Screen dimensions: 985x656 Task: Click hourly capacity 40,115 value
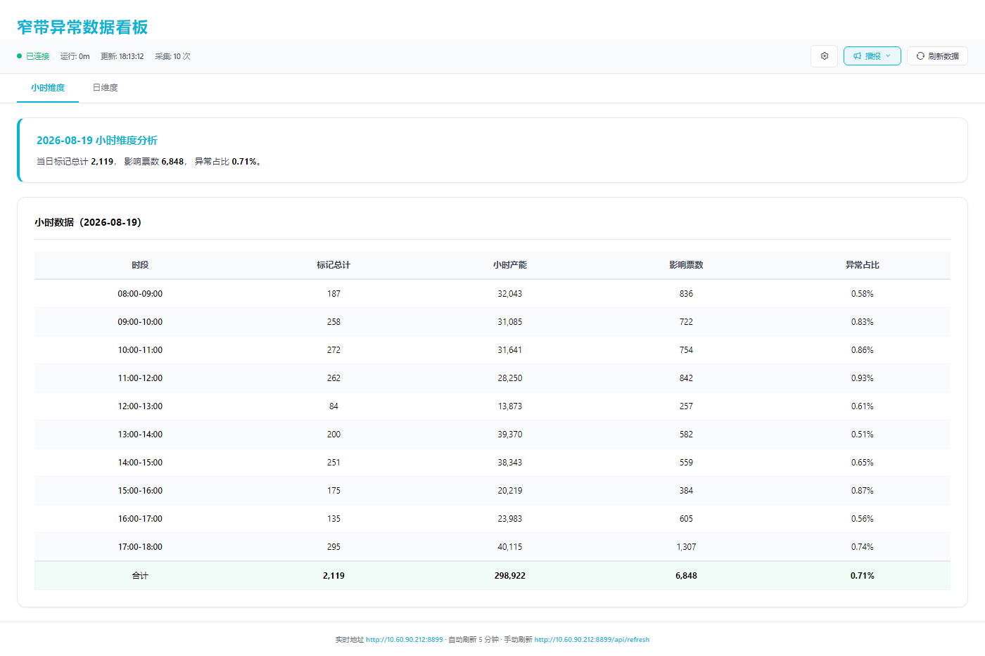(x=510, y=547)
